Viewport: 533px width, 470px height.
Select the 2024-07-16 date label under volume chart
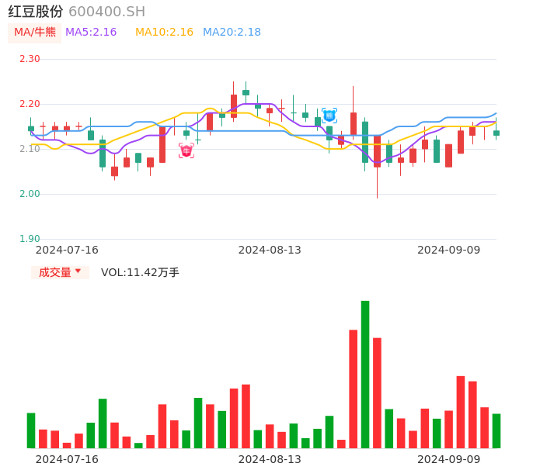[67, 459]
